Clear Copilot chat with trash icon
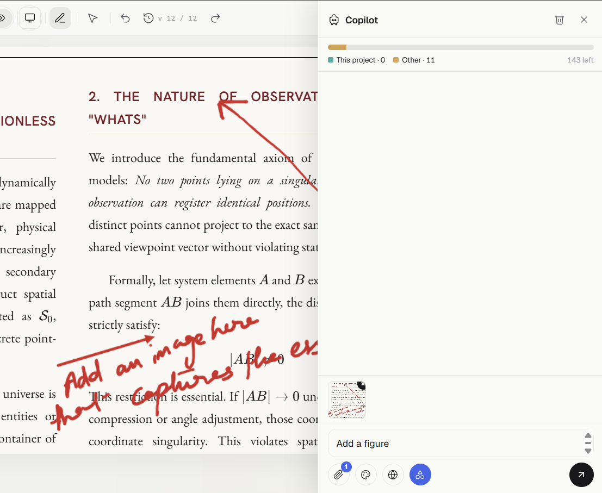 pyautogui.click(x=560, y=20)
